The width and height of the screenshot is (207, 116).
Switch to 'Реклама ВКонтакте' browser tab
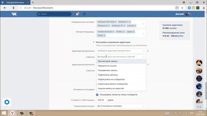pyautogui.click(x=15, y=2)
